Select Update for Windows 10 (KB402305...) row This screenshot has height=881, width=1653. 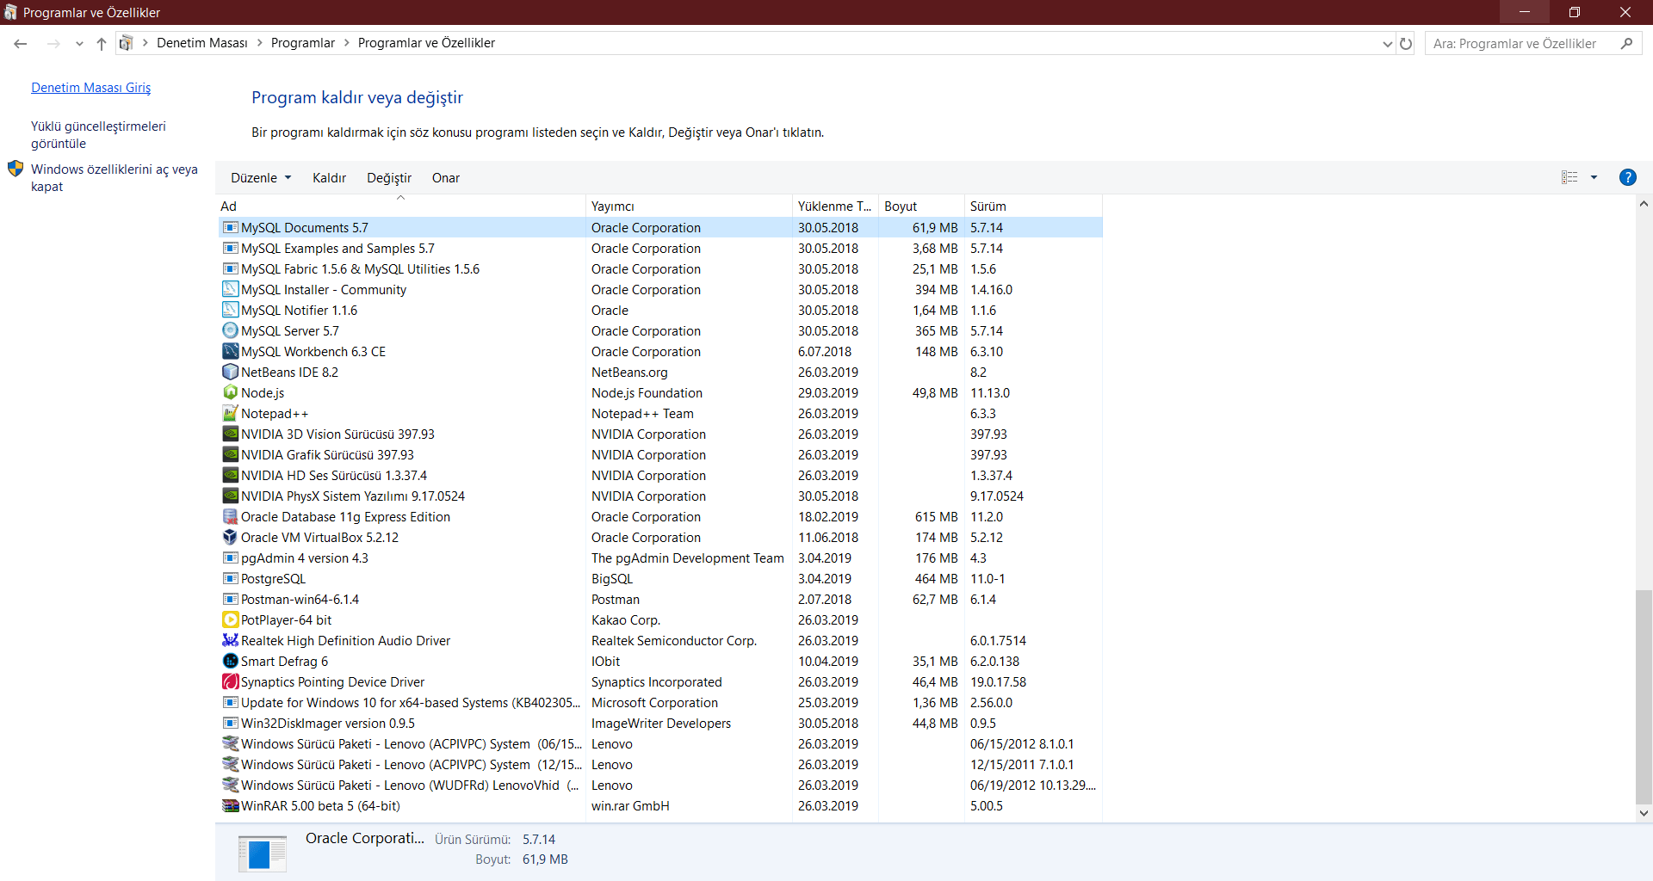(660, 702)
